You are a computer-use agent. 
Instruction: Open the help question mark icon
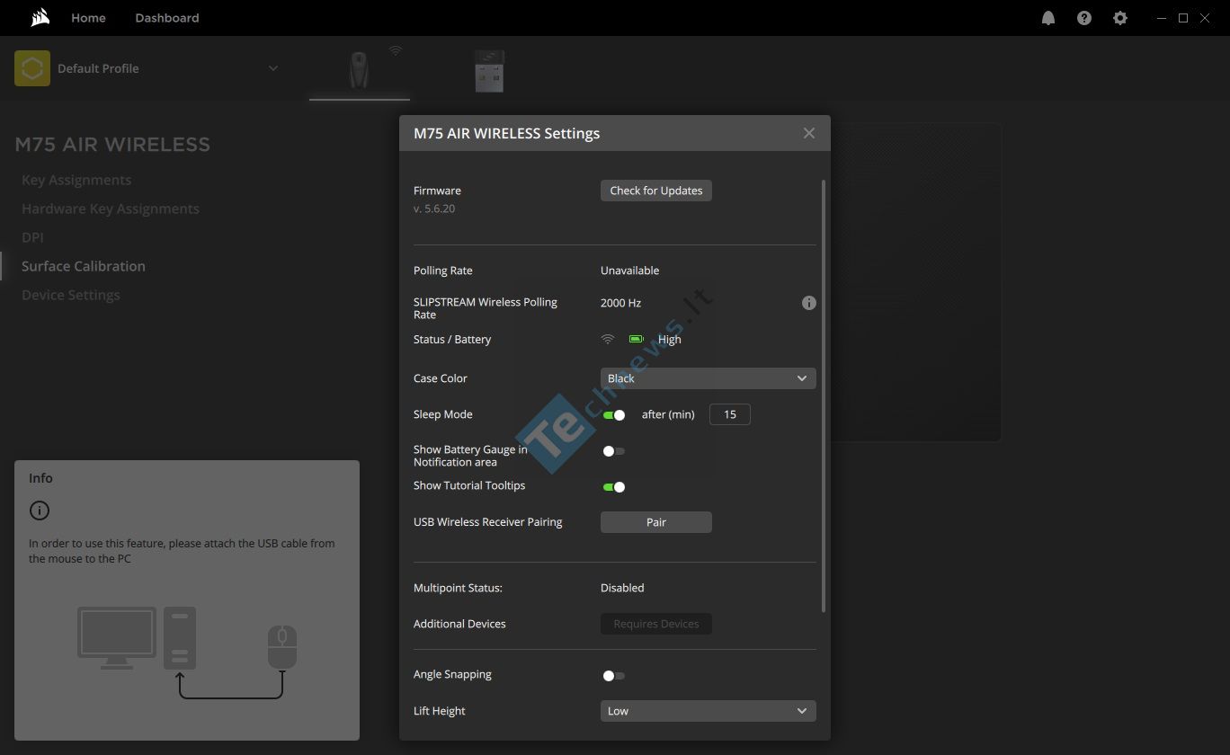pos(1084,18)
